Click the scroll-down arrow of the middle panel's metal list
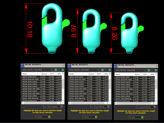This screenshot has width=164, height=123. coord(110,101)
